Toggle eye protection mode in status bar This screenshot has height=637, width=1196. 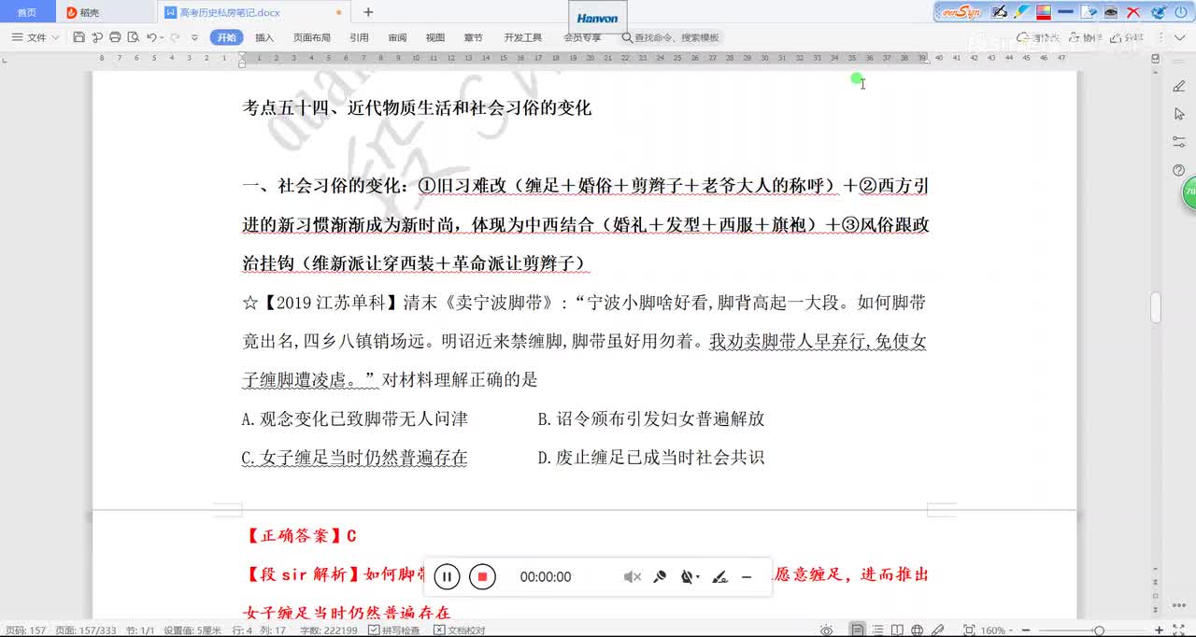(827, 630)
